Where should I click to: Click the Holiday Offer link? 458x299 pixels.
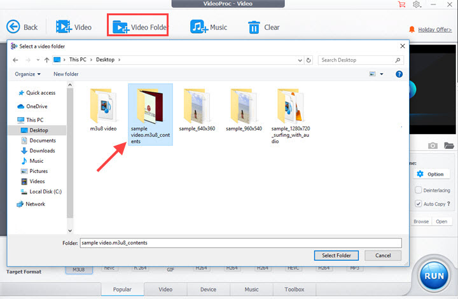click(x=434, y=29)
